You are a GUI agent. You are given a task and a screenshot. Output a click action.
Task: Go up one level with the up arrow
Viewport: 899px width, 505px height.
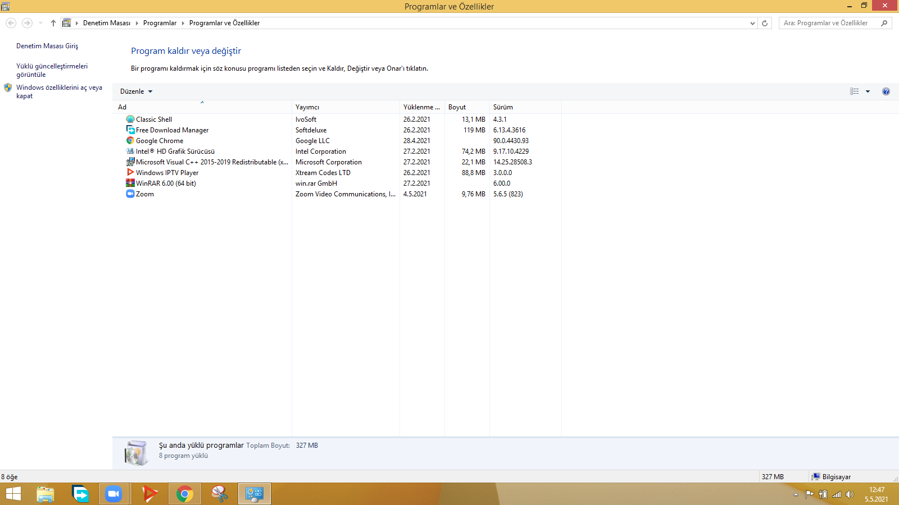53,23
